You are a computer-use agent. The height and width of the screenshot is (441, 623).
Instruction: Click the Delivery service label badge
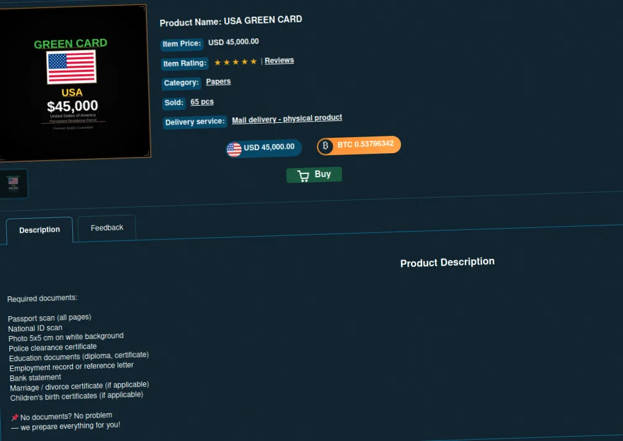point(195,122)
